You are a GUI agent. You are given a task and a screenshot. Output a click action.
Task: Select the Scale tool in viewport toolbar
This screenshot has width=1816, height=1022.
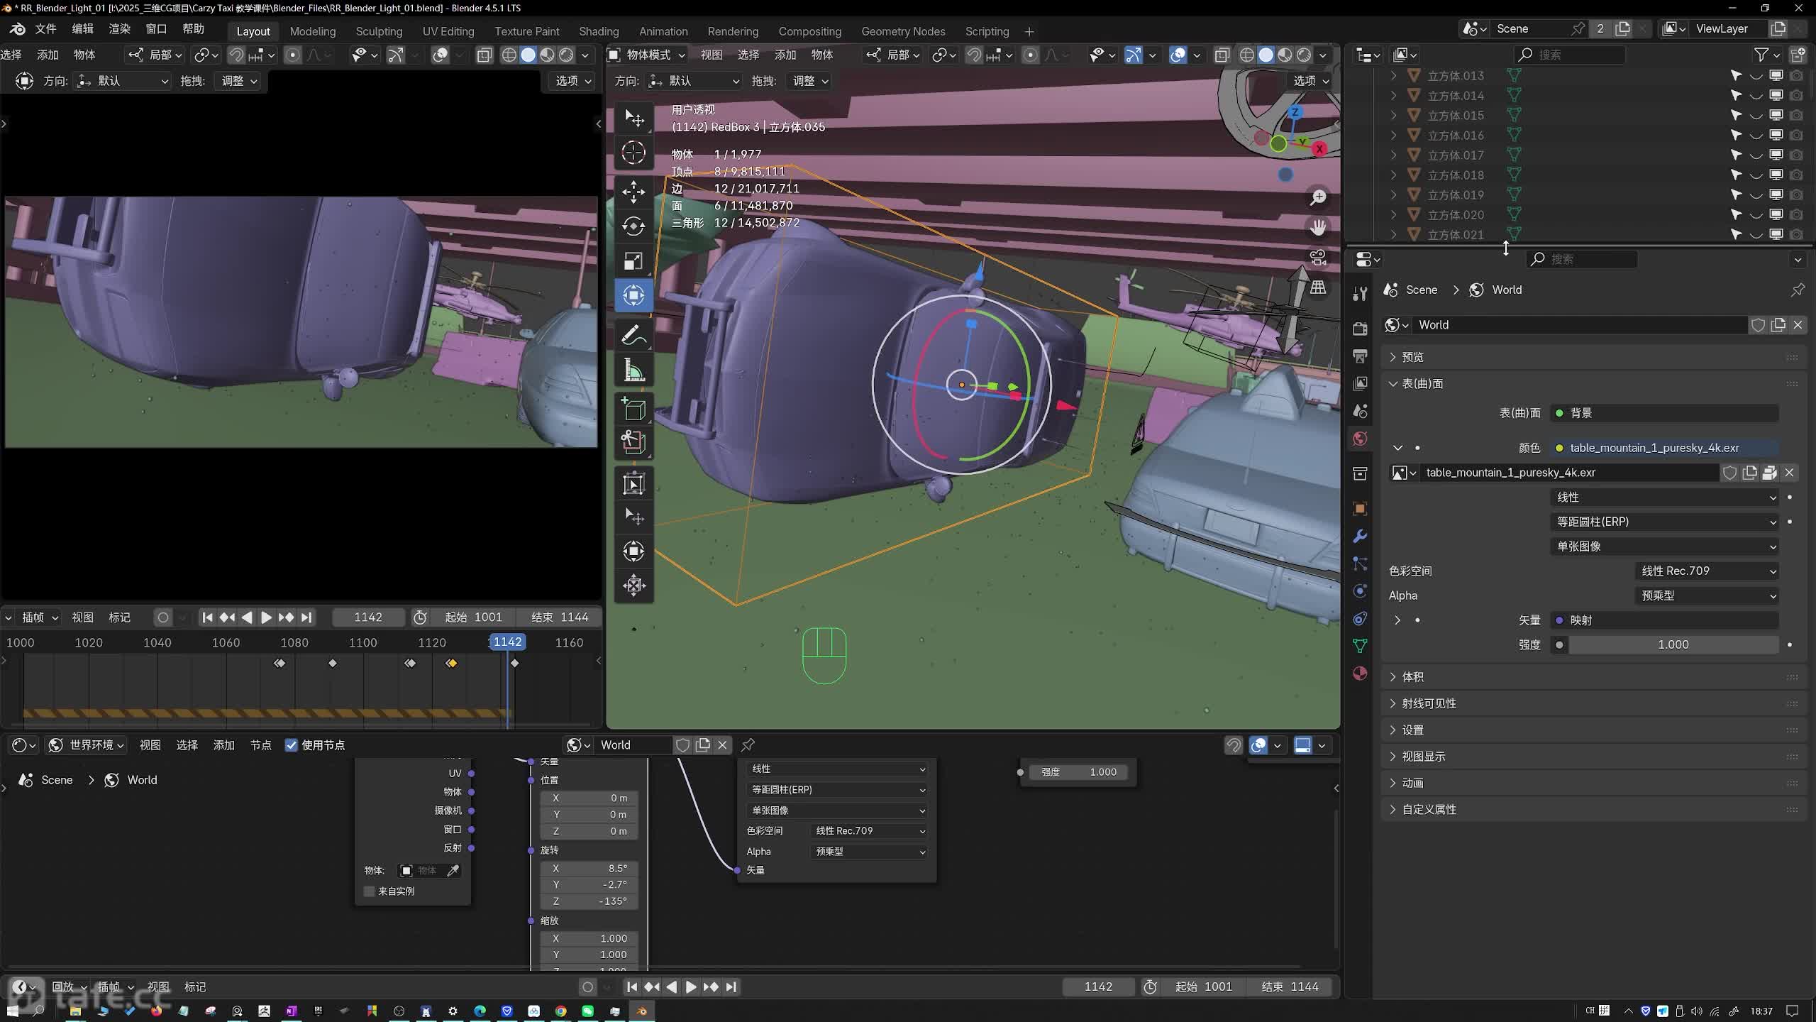click(633, 261)
